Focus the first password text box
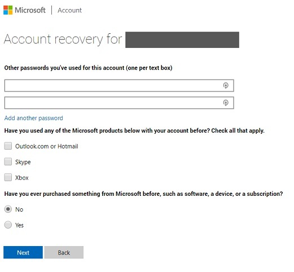The image size is (294, 272). 119,86
